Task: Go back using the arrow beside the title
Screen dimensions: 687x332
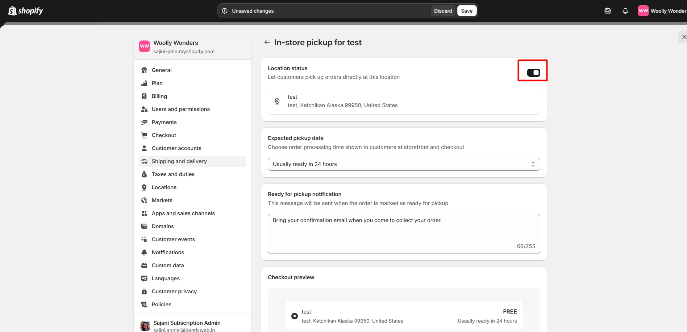Action: point(267,42)
